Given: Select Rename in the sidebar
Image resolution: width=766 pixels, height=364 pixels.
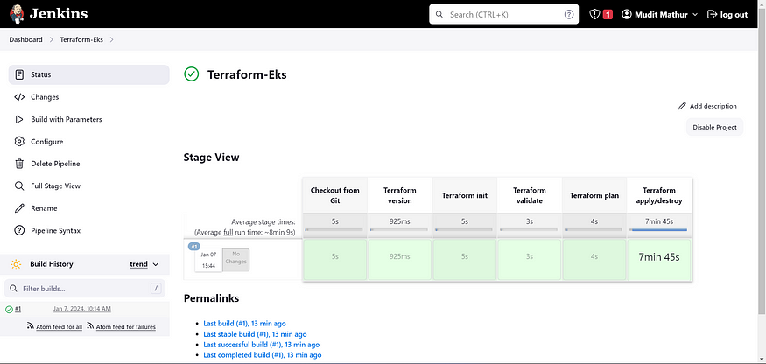Looking at the screenshot, I should click(89, 208).
